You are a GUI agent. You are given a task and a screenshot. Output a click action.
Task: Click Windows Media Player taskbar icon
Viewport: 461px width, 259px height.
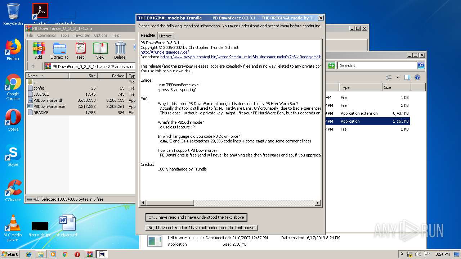(53, 254)
